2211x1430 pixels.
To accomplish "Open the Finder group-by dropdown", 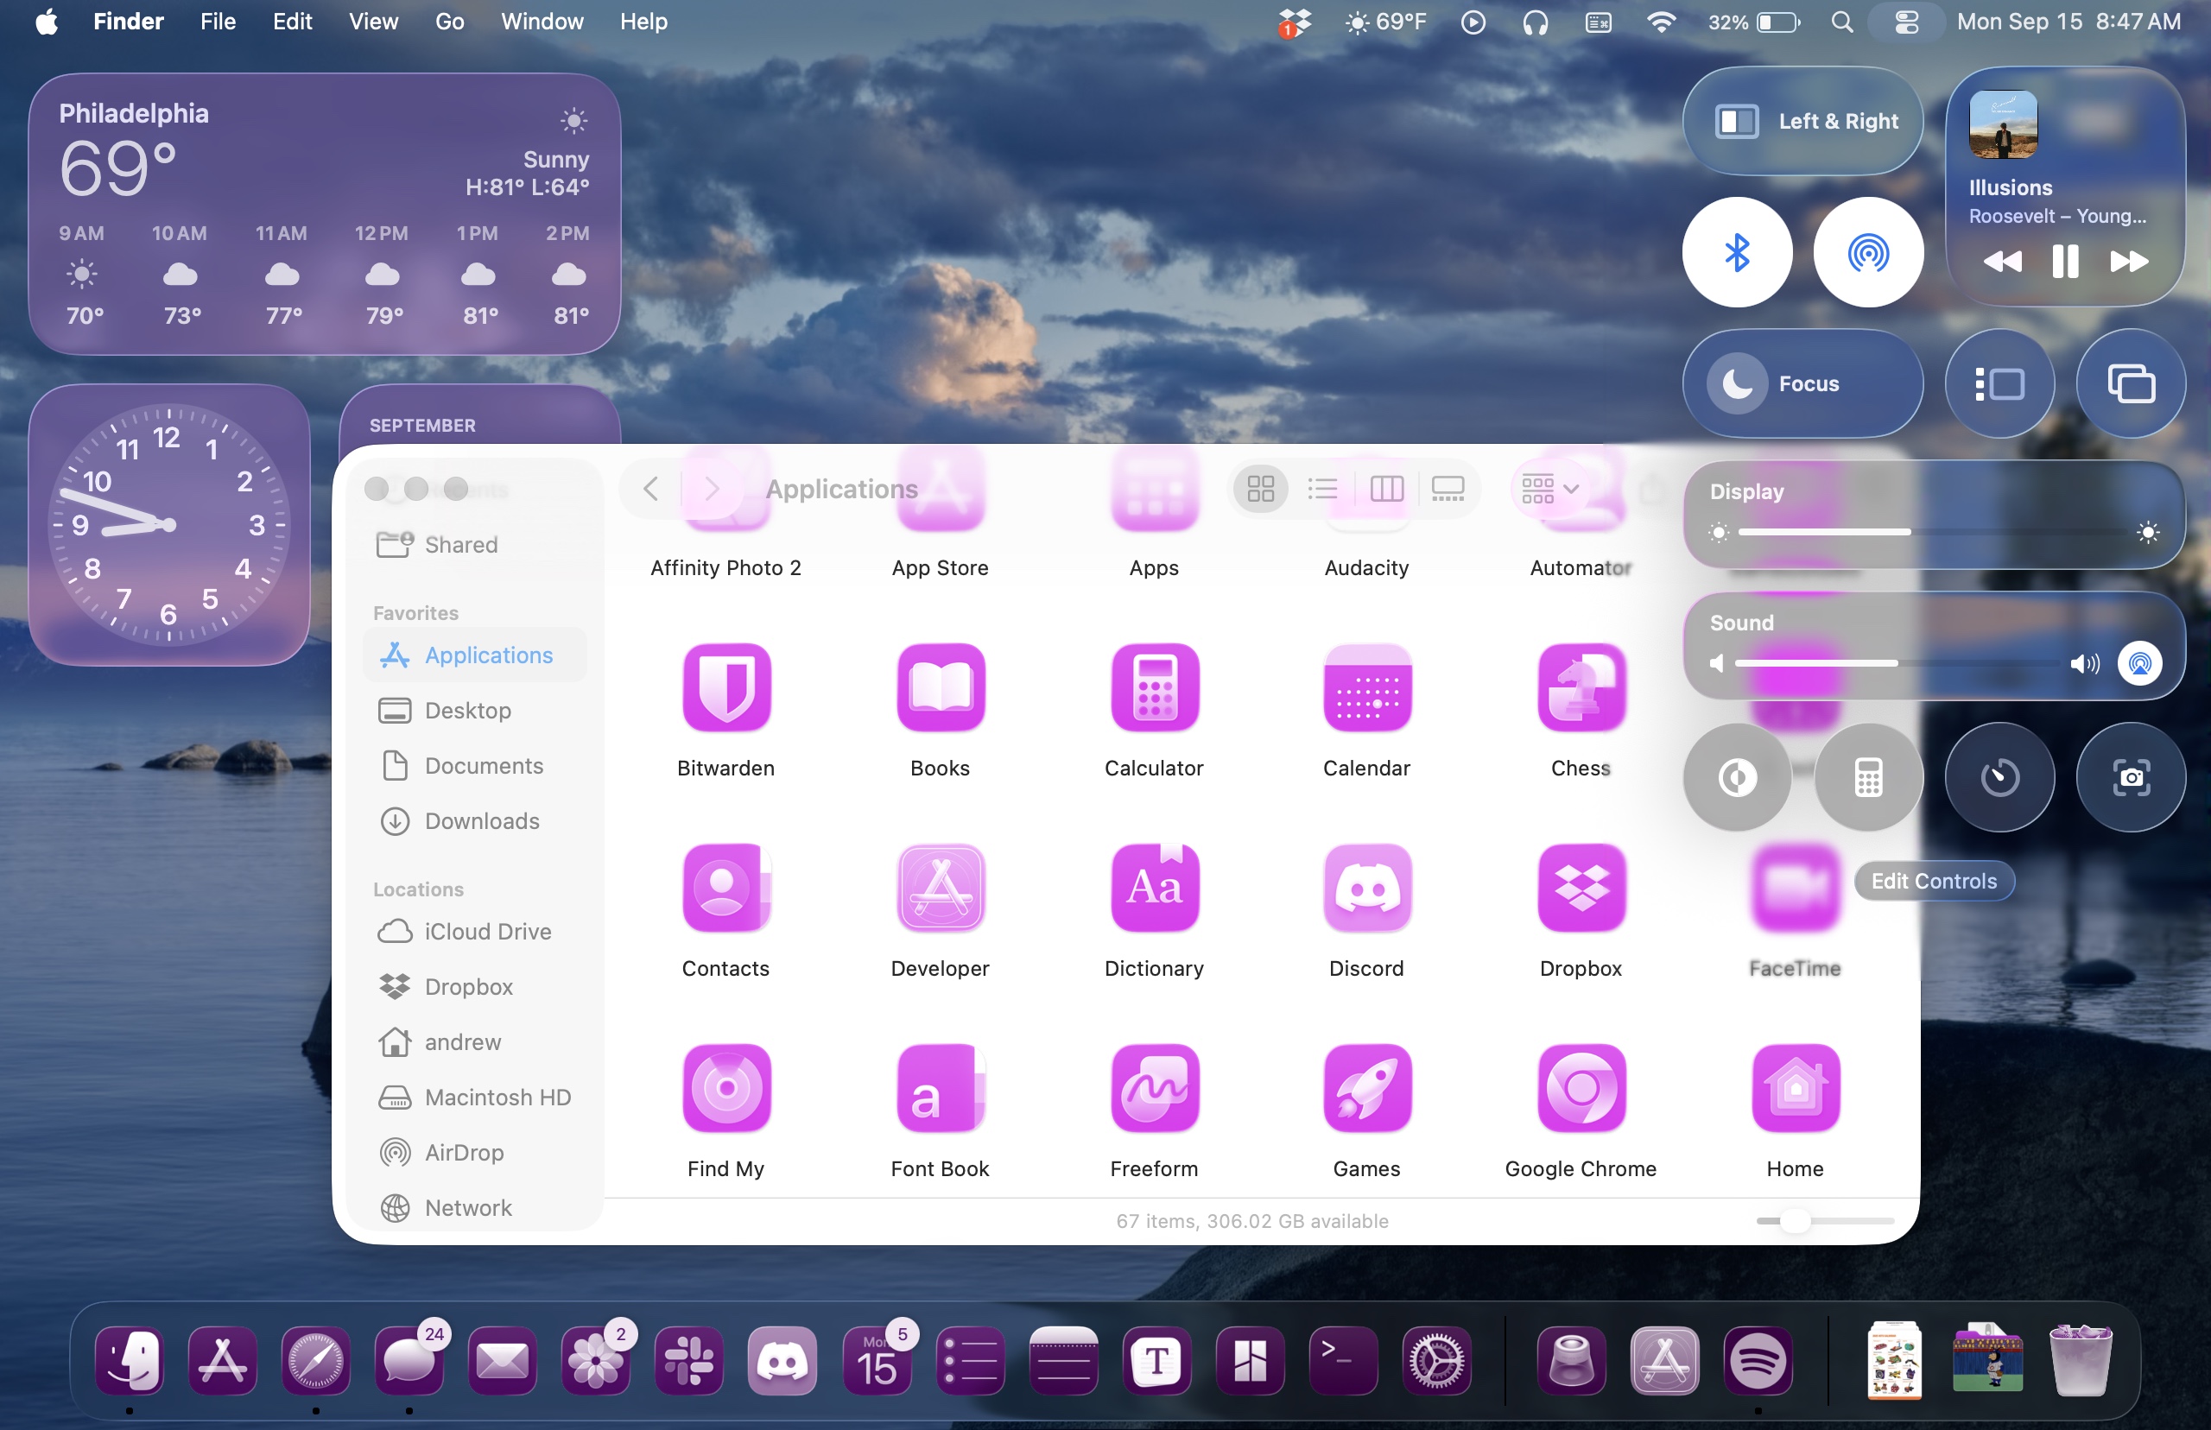I will click(1549, 489).
